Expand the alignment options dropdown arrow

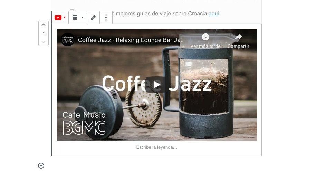coord(82,18)
